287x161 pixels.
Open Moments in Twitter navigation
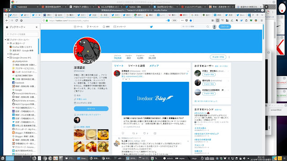tap(93, 27)
